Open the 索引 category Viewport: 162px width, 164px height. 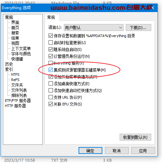[9, 69]
